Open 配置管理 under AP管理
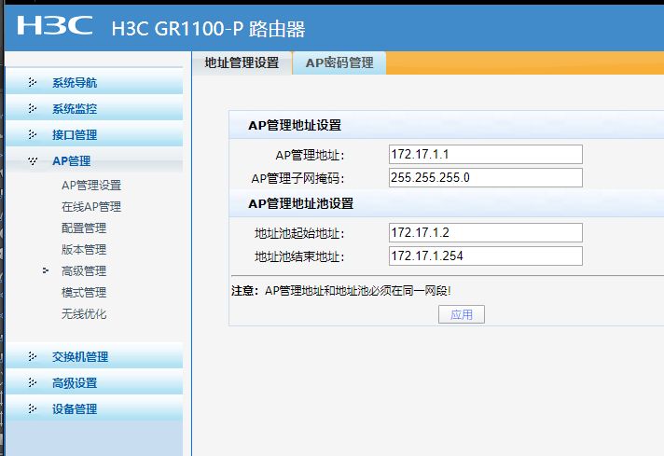The height and width of the screenshot is (456, 664). (x=84, y=228)
